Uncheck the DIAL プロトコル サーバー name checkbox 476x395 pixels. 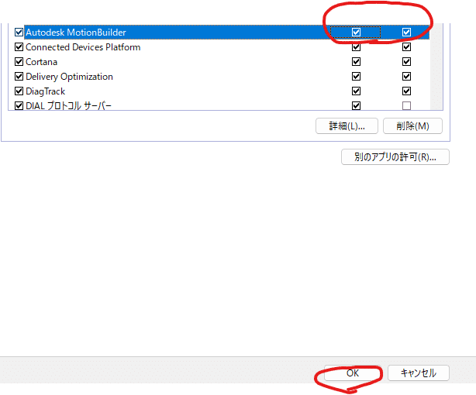point(19,105)
